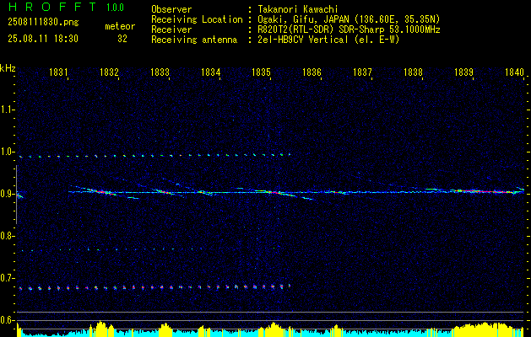Click the 1835 time marker
Viewport: 531px width, 337px height.
coord(262,72)
